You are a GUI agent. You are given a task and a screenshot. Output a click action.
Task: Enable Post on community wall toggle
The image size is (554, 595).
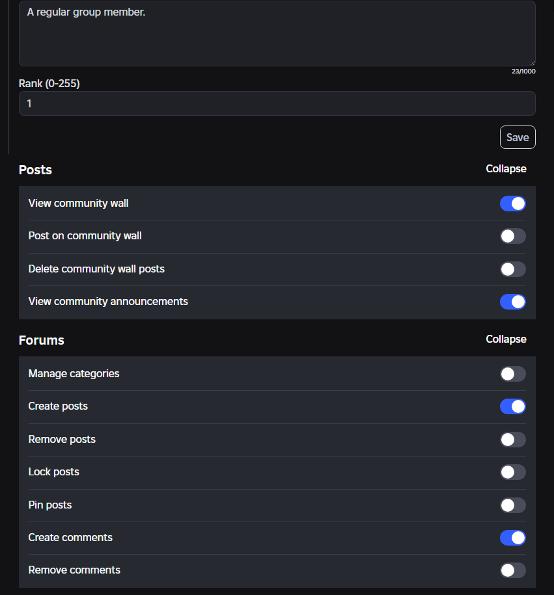tap(512, 236)
